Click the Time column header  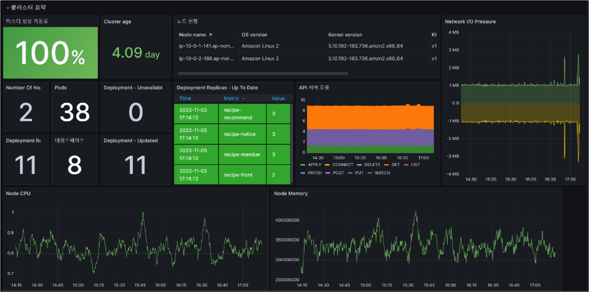185,98
